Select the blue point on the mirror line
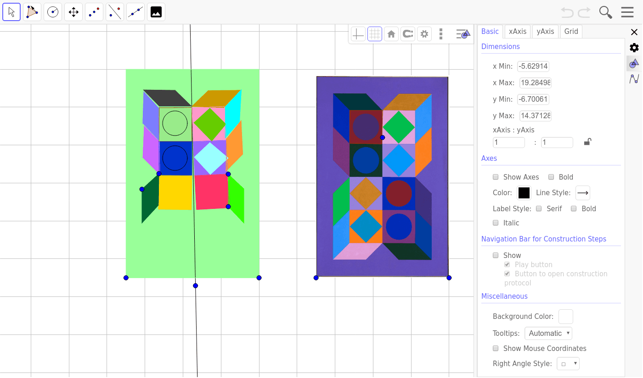 [x=196, y=285]
